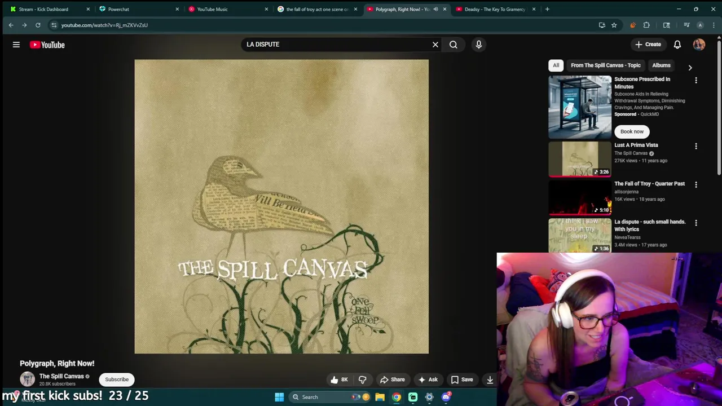Submit search with the magnifier button
722x406 pixels.
pyautogui.click(x=454, y=45)
